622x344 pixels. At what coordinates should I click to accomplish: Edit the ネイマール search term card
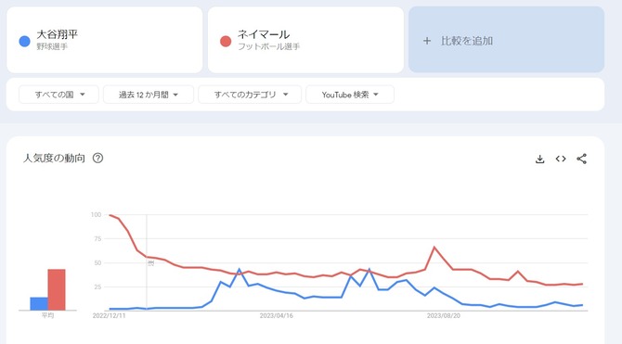305,40
